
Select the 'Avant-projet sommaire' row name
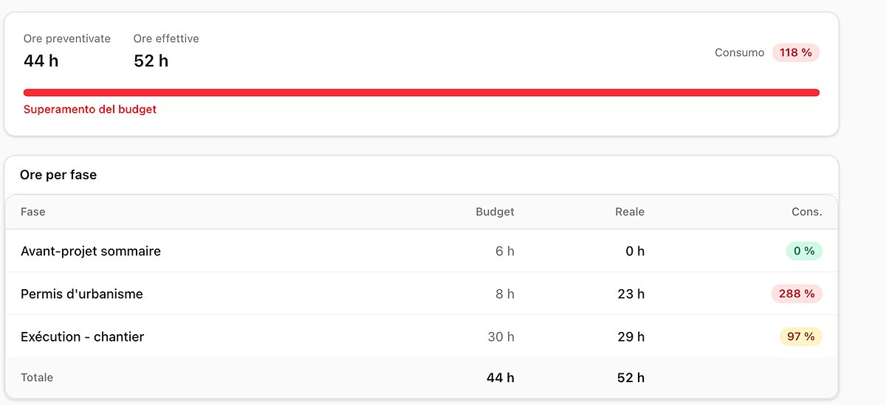(91, 251)
